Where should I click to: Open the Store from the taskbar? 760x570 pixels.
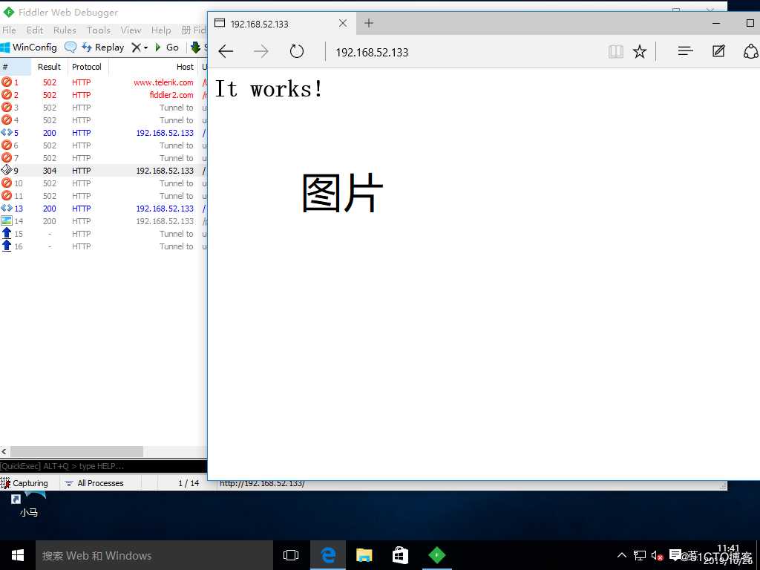click(400, 555)
